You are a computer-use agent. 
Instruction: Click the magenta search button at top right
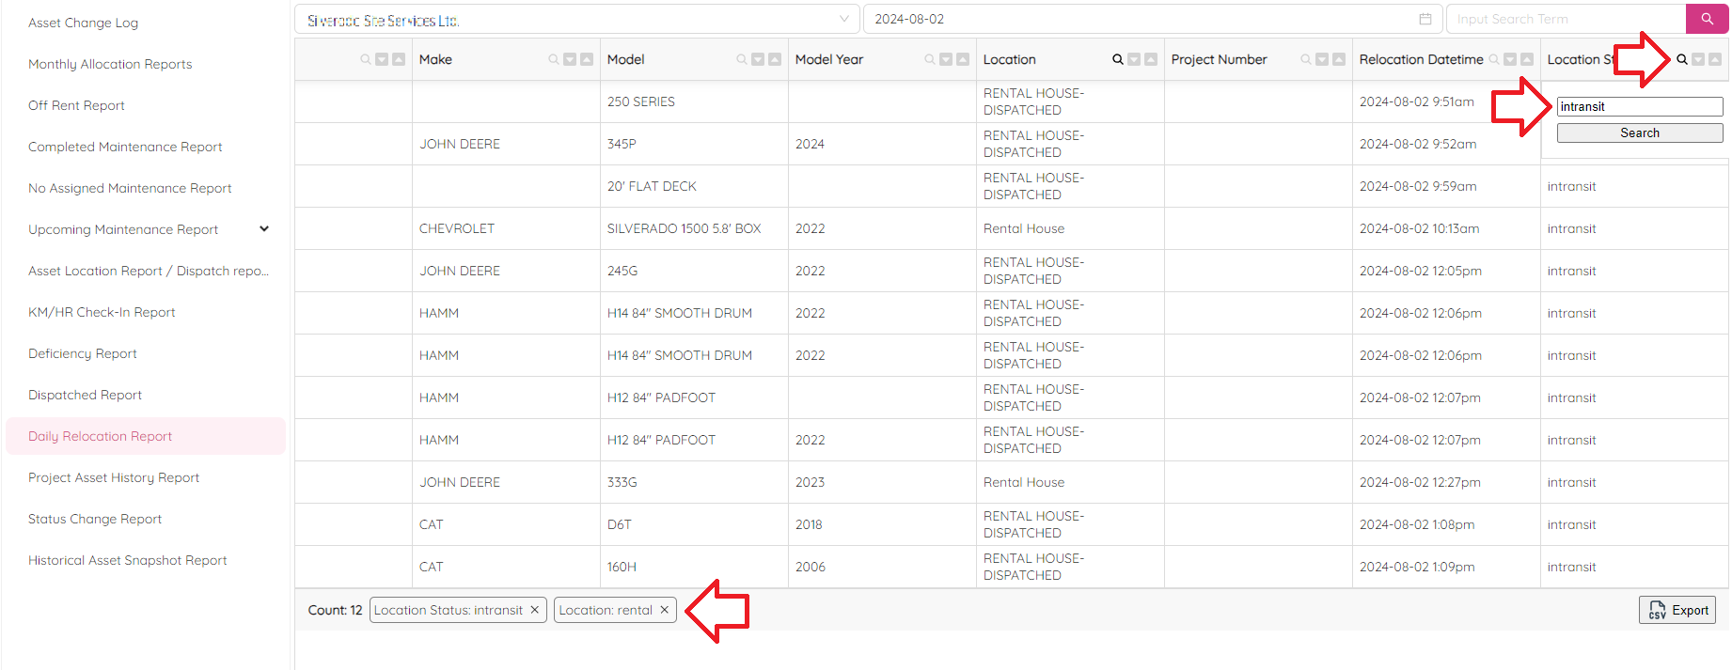coord(1707,19)
